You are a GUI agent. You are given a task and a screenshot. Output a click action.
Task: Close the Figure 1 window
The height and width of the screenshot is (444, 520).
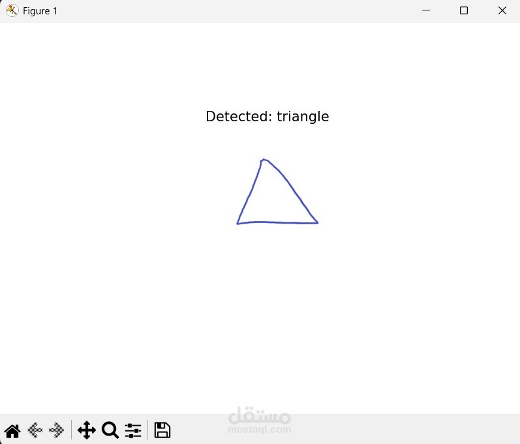502,10
